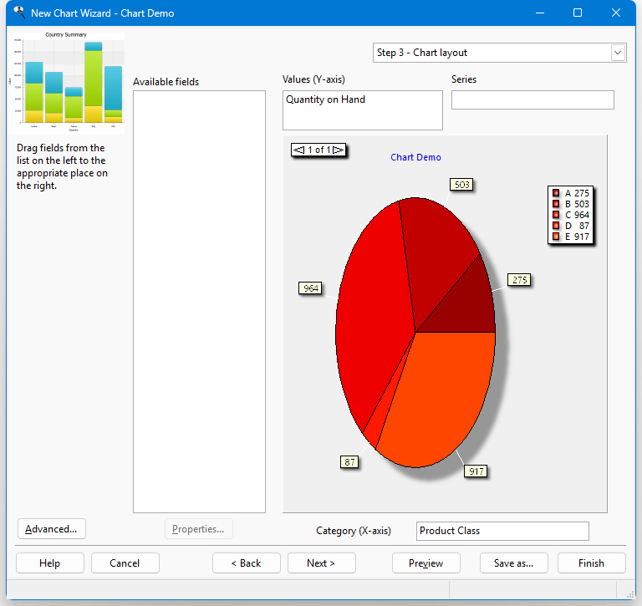Click the previous page arrow in chart pager
Viewport: 642px width, 606px height.
coord(298,150)
